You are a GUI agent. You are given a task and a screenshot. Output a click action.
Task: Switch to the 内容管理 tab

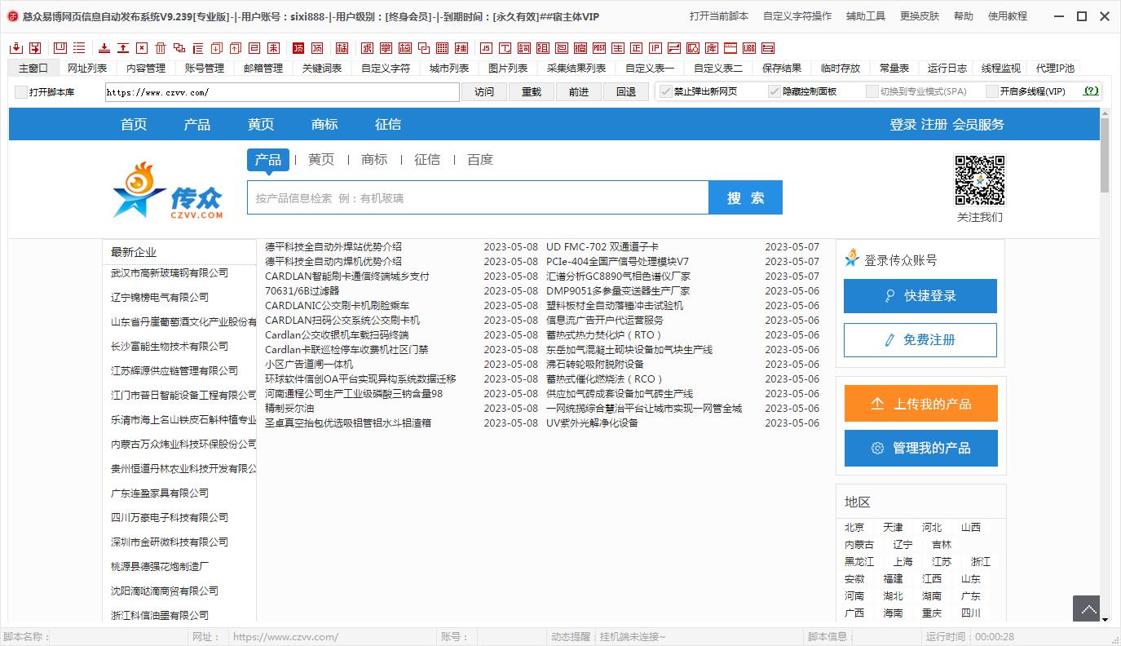pyautogui.click(x=146, y=69)
